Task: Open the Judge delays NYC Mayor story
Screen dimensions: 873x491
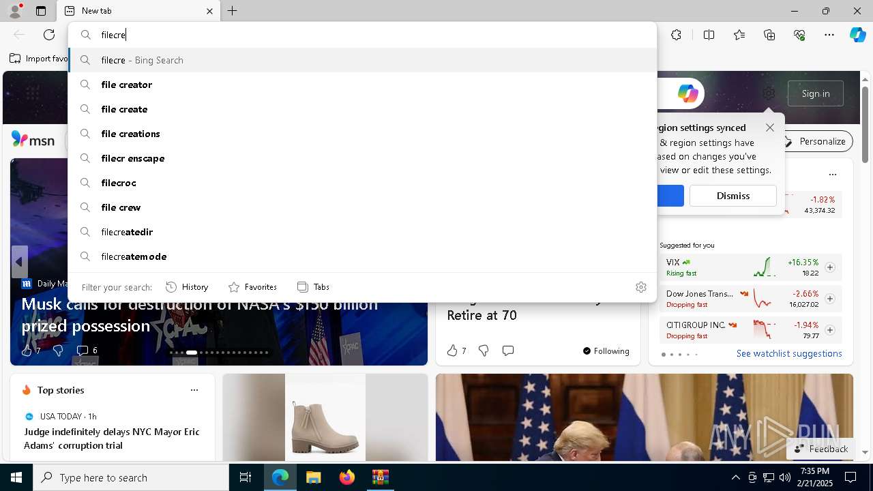Action: coord(112,438)
